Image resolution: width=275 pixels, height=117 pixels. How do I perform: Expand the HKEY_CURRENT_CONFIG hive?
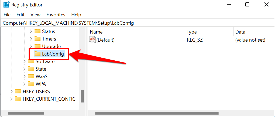[11, 99]
